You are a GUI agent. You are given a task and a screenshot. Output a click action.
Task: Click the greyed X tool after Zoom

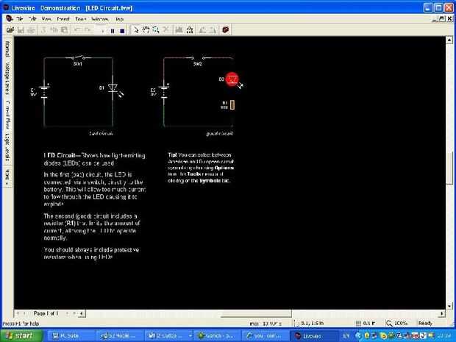click(166, 29)
